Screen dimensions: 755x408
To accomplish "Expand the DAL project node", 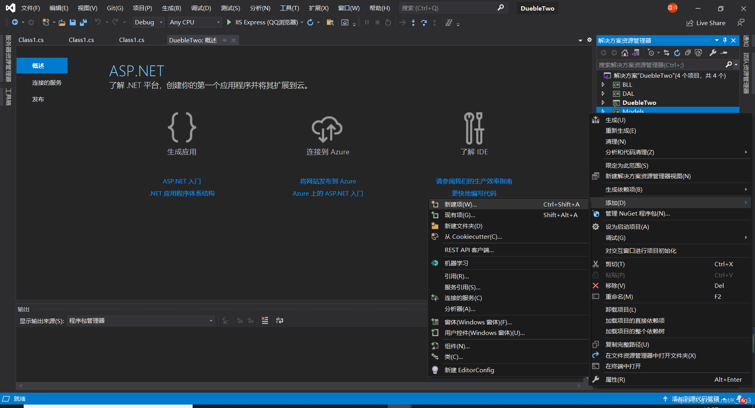I will coord(603,93).
